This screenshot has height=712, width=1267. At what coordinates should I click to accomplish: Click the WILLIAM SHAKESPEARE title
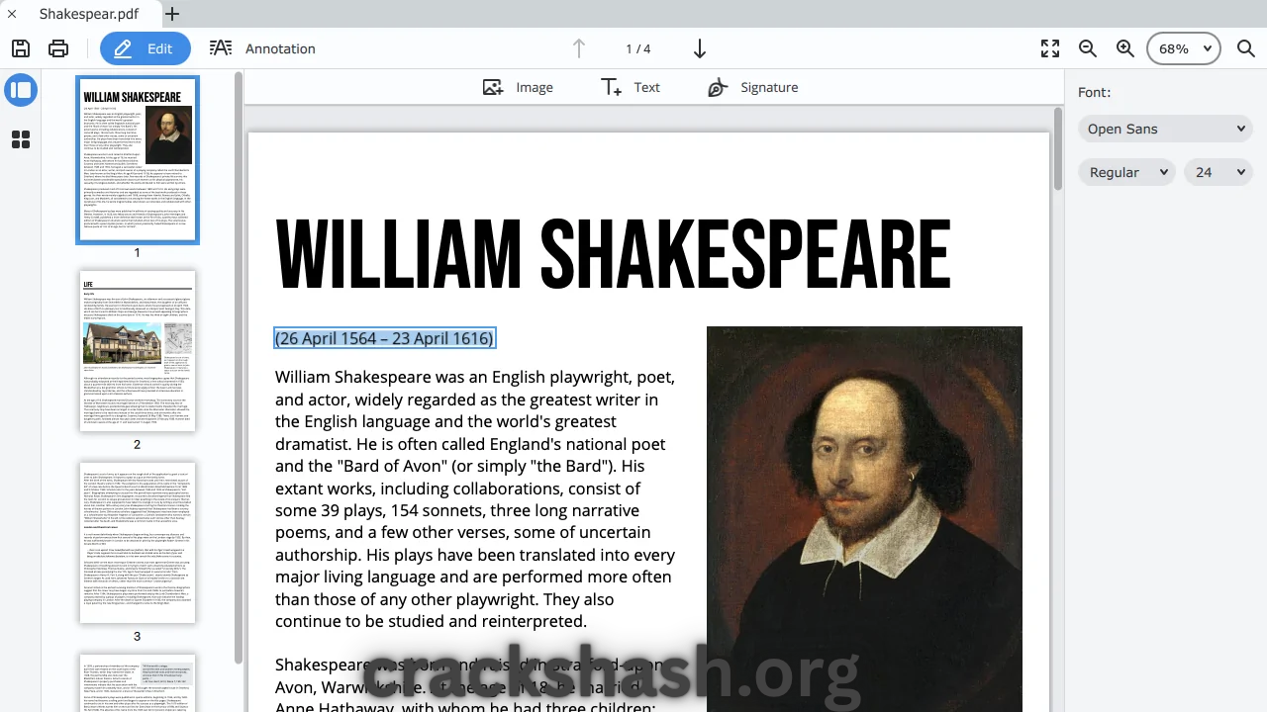[613, 255]
